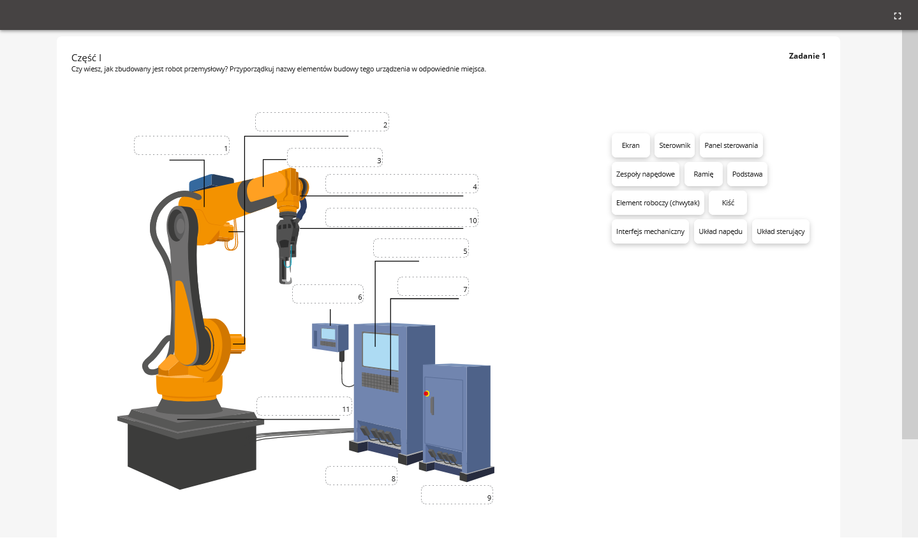Choose the Zespoły napędowe chip

pos(645,174)
